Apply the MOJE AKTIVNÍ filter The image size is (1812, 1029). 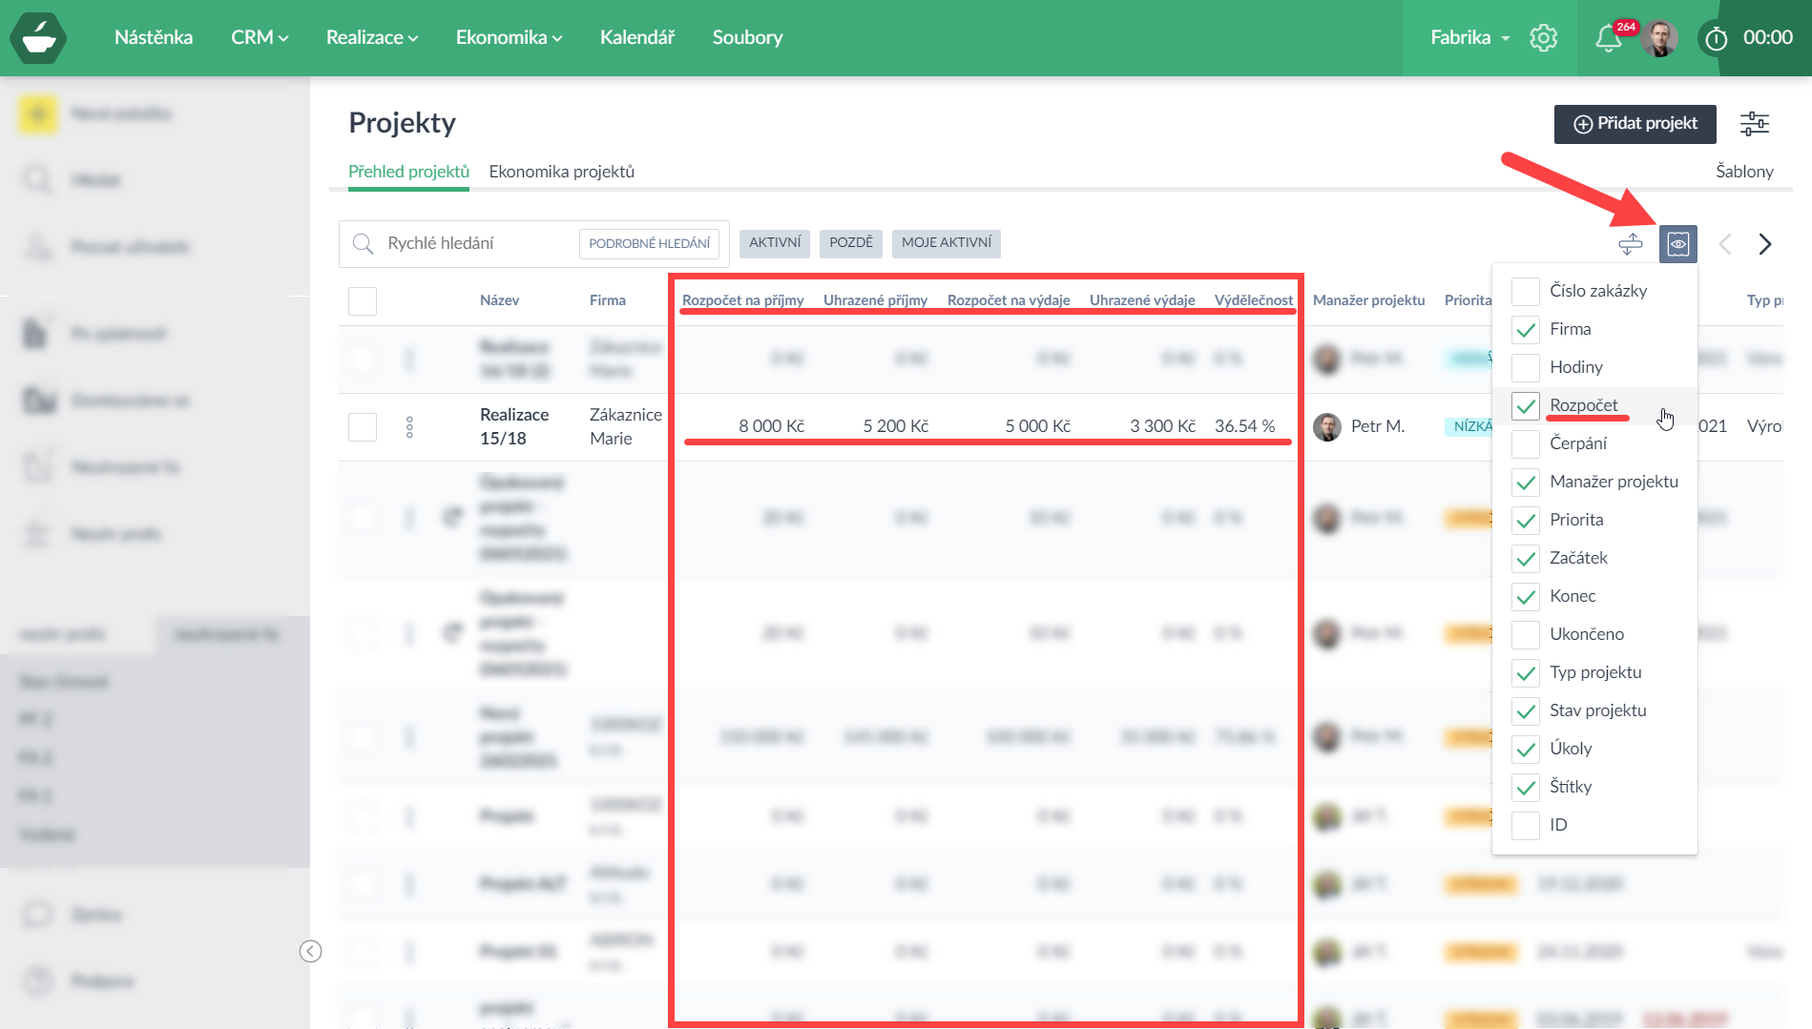click(x=946, y=243)
